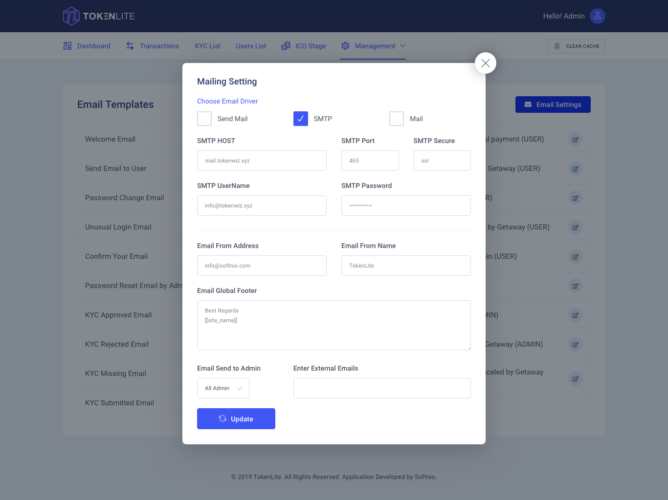Click the ICO Stage stack icon
668x500 pixels.
point(286,45)
